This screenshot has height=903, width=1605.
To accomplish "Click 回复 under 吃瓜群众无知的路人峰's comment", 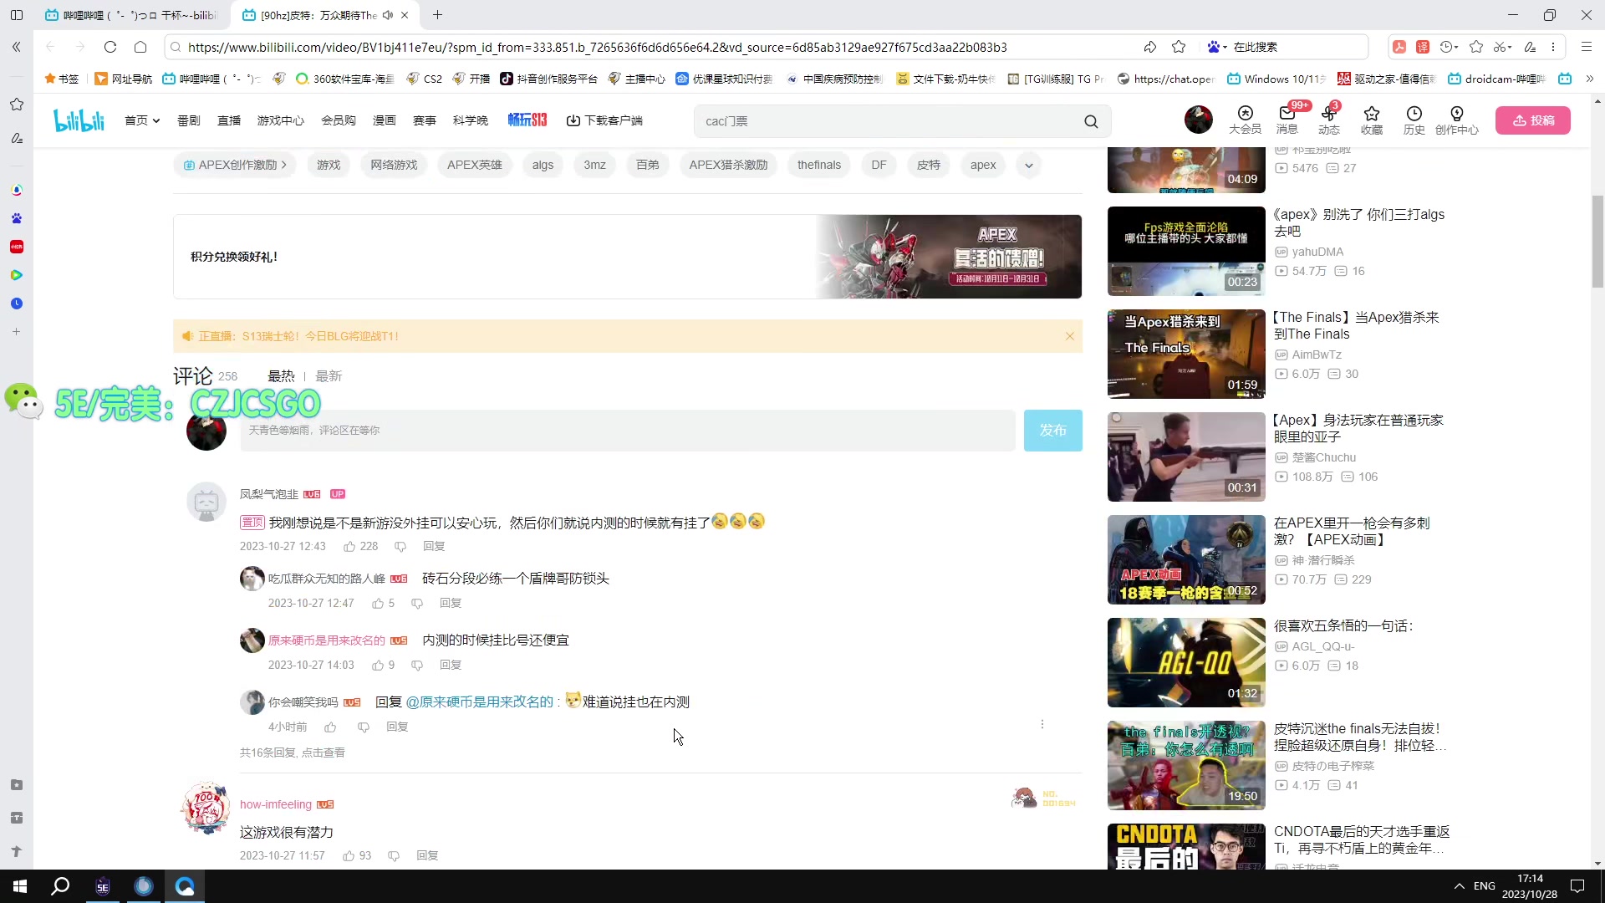I will coord(450,603).
